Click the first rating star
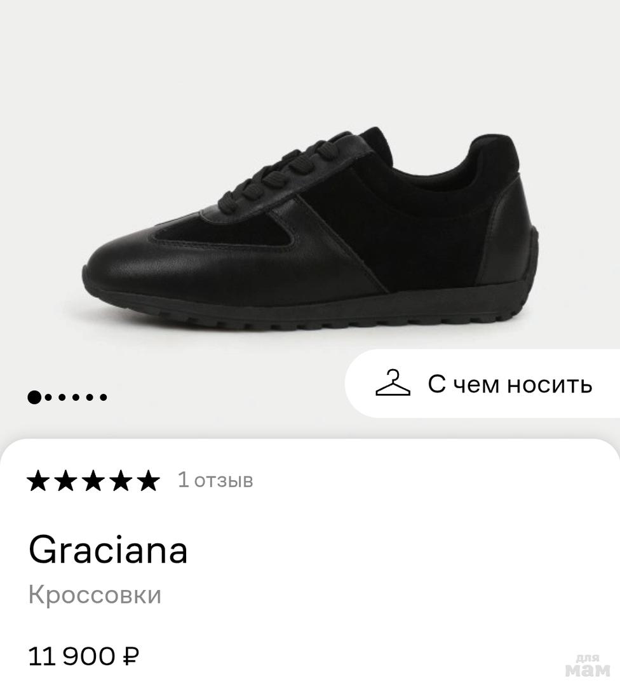Image resolution: width=620 pixels, height=686 pixels. click(x=39, y=480)
